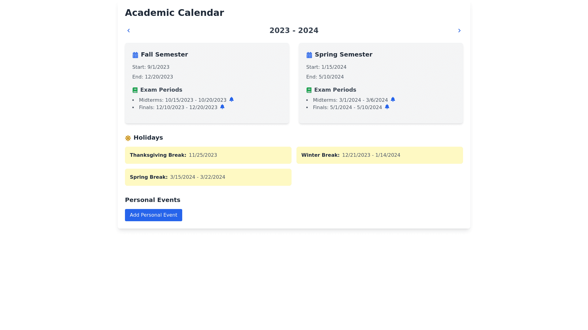
Task: Go to next academic year chevron
Action: 459,31
